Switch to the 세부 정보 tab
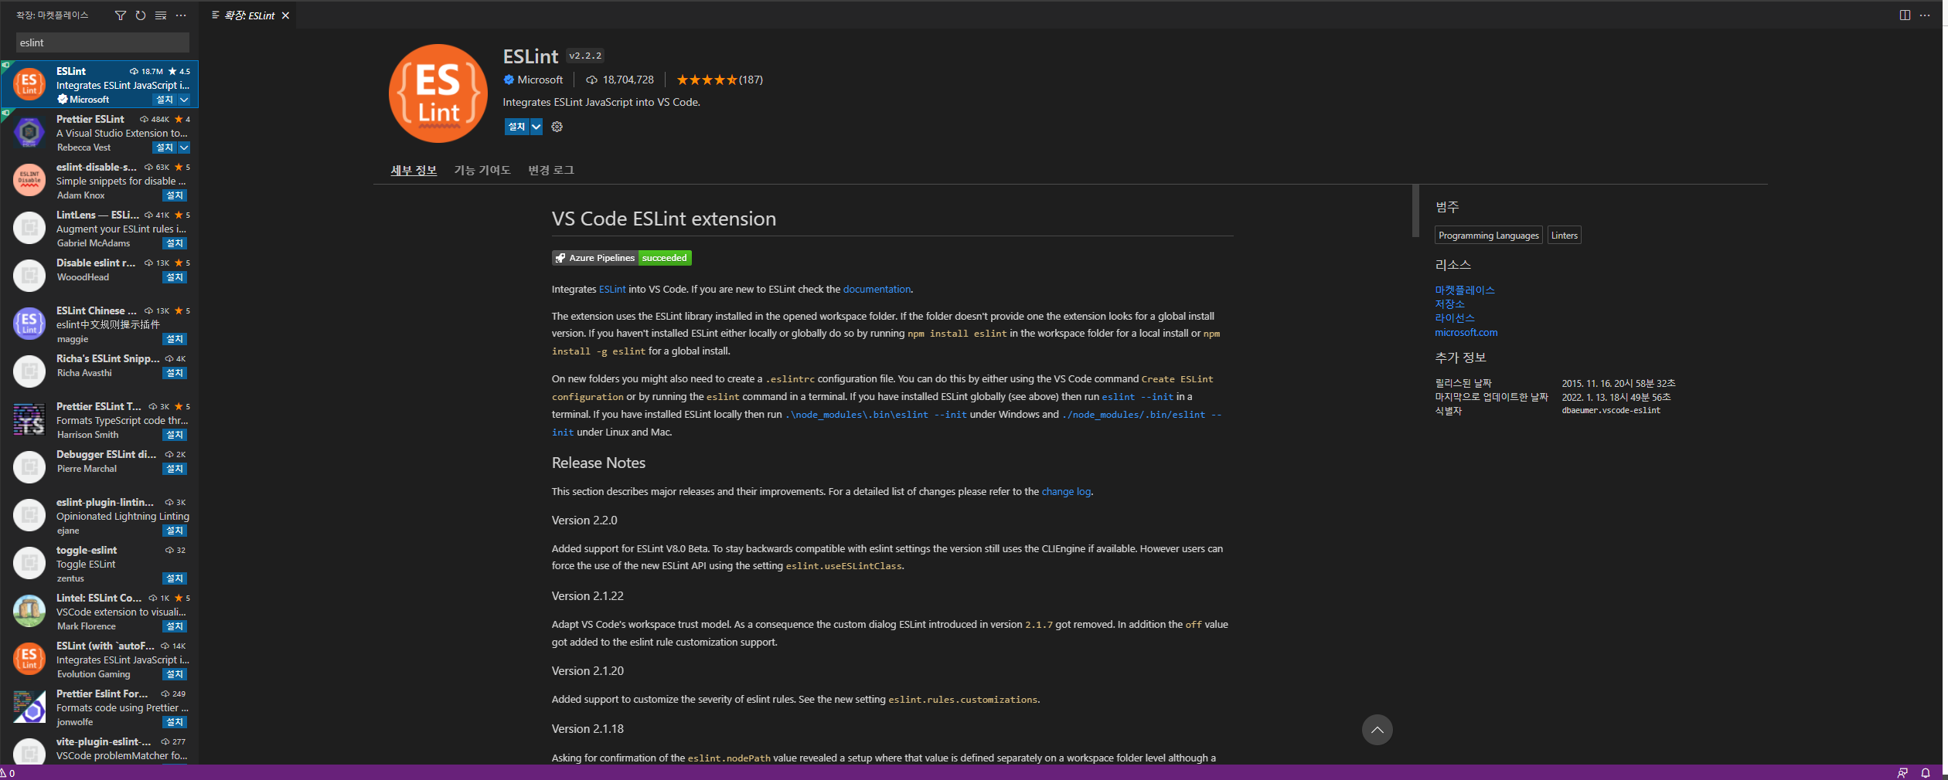This screenshot has height=780, width=1948. 414,170
